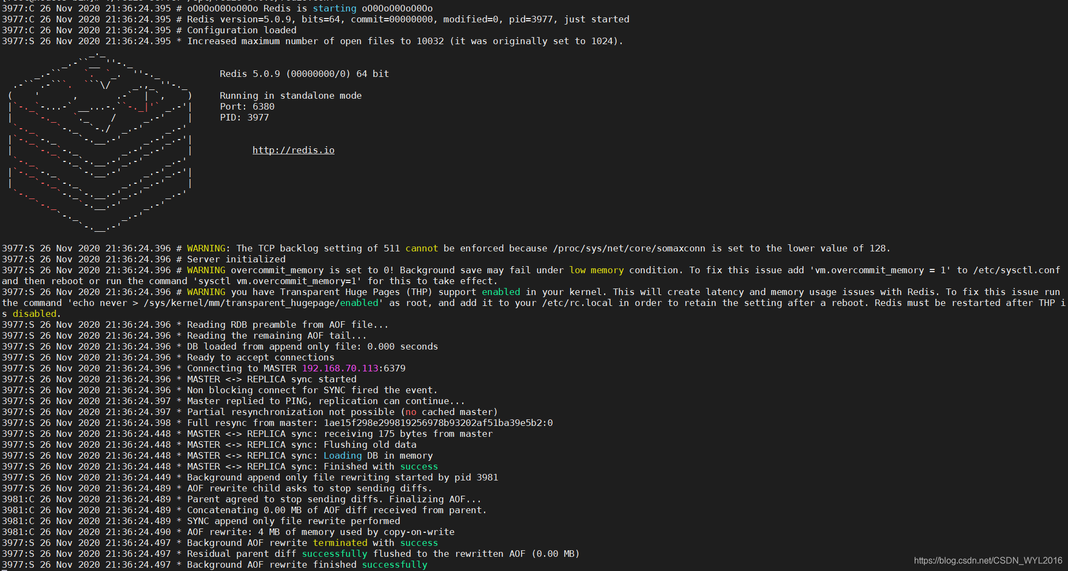Click 'Residual parent diff successfully flushed' line
This screenshot has width=1068, height=571.
290,554
